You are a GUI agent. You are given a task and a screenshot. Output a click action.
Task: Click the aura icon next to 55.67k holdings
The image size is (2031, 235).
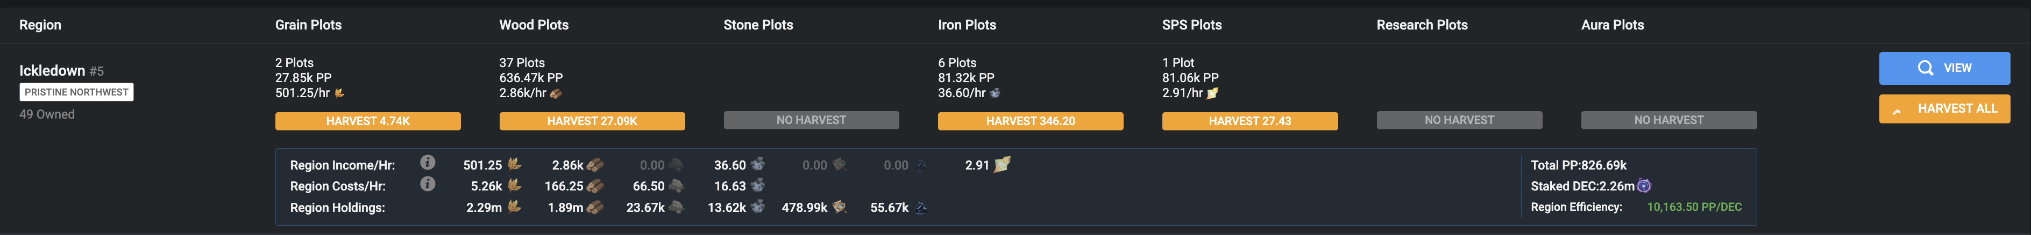coord(921,208)
